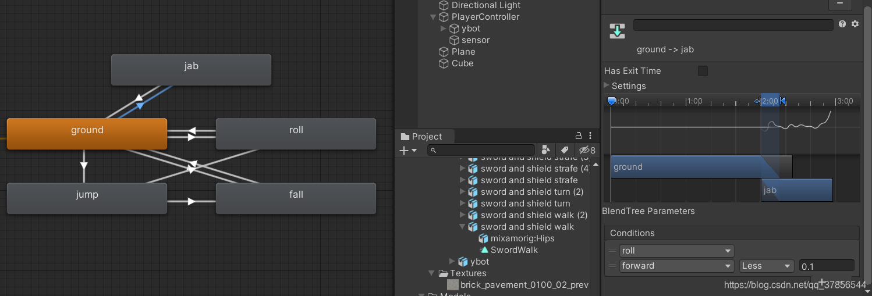Viewport: 872px width, 296px height.
Task: Select brick_pavement_0100_02_prev texture
Action: click(x=524, y=285)
